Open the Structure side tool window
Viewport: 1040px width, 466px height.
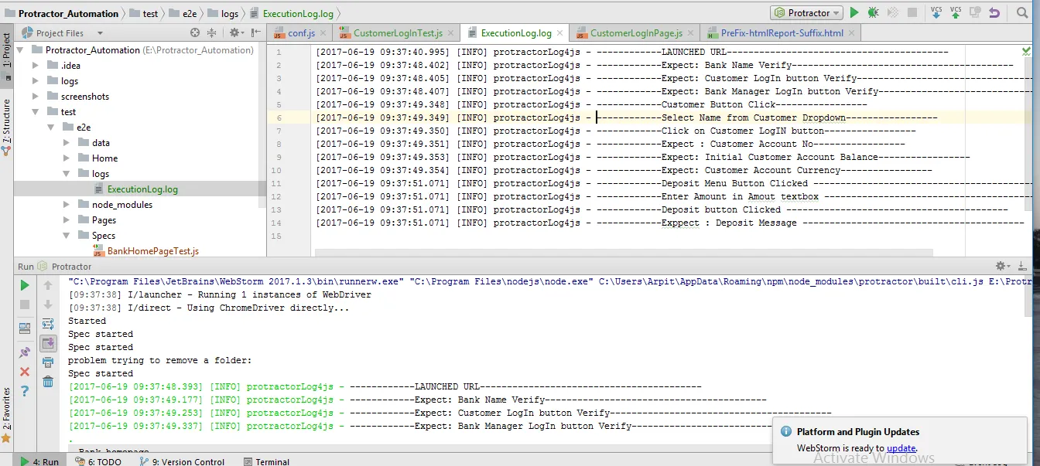[x=6, y=128]
